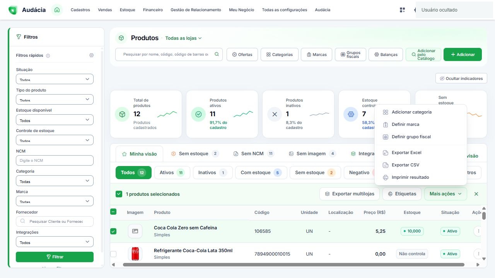Apply filters with the Filtrar button
Image resolution: width=495 pixels, height=278 pixels.
tap(55, 257)
